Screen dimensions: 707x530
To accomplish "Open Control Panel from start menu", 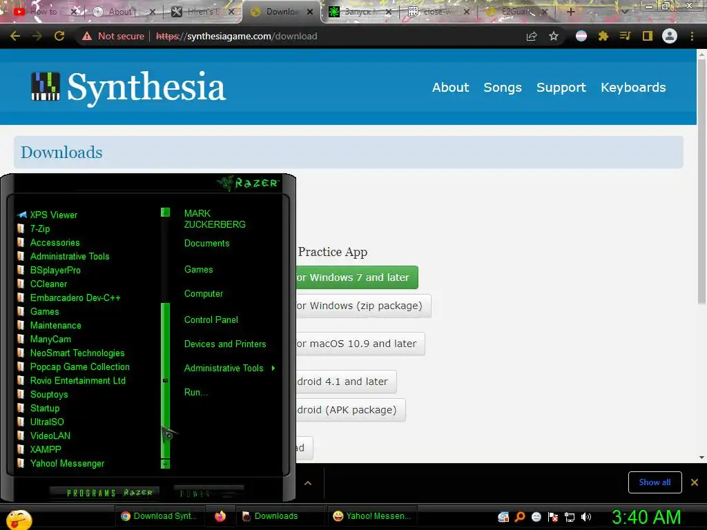I will pyautogui.click(x=211, y=320).
